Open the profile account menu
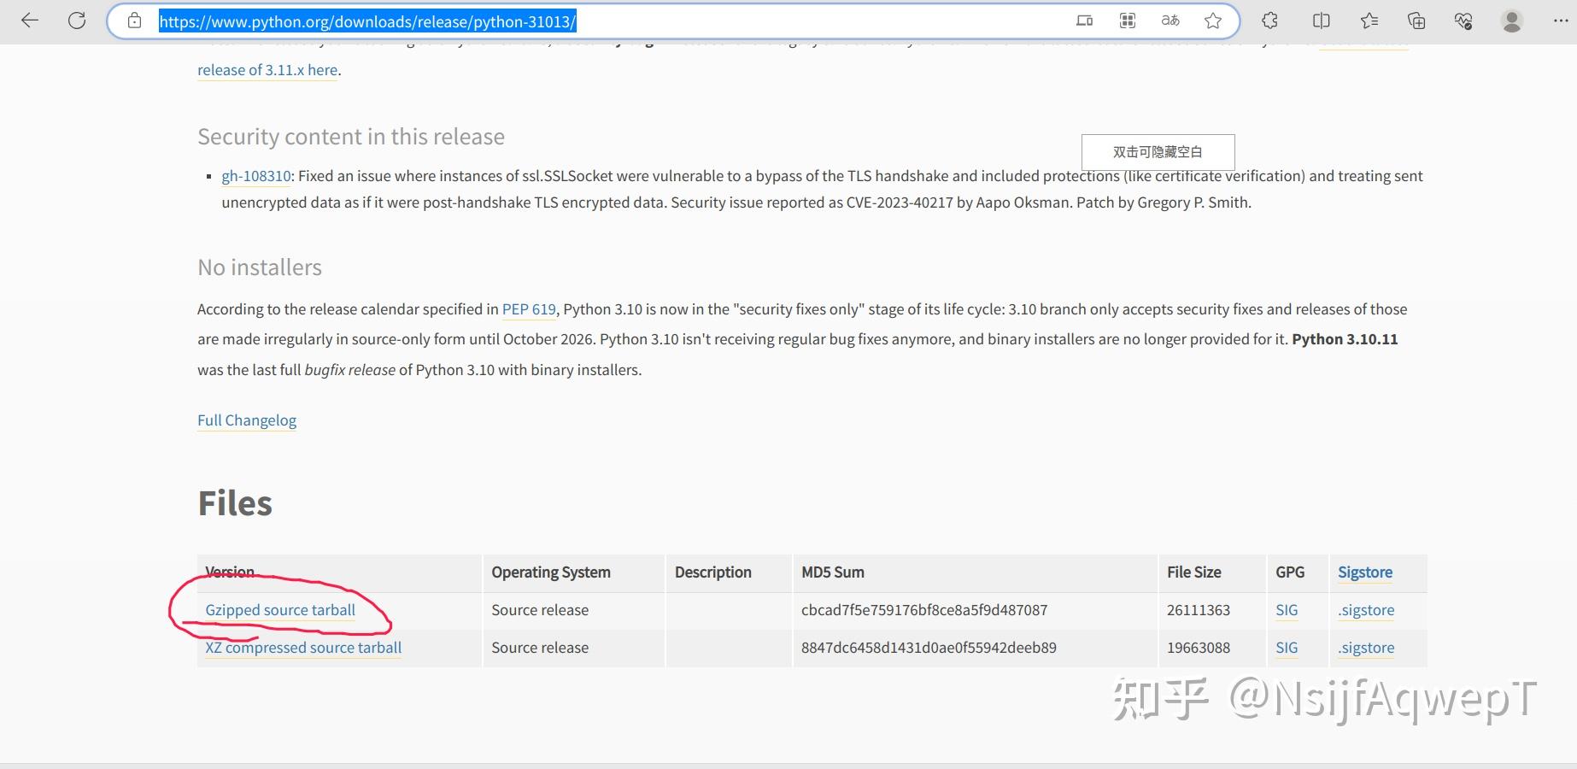Screen dimensions: 1577x769 click(1510, 20)
